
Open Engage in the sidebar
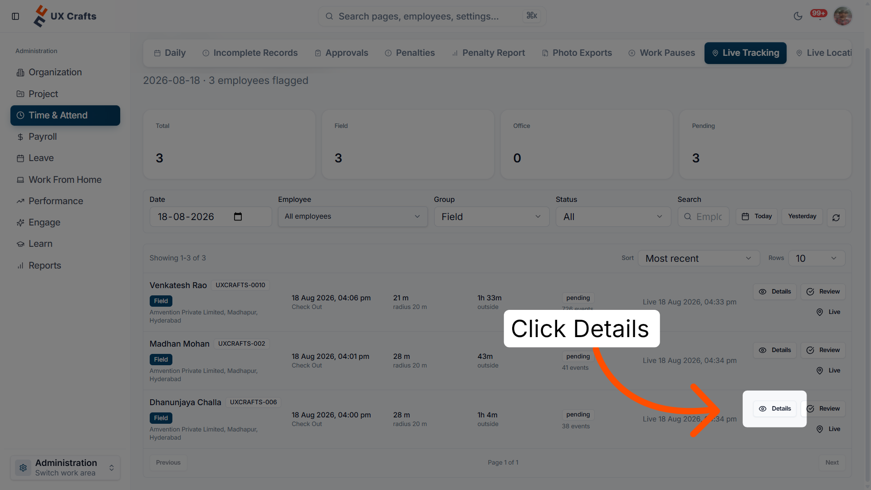[65, 222]
